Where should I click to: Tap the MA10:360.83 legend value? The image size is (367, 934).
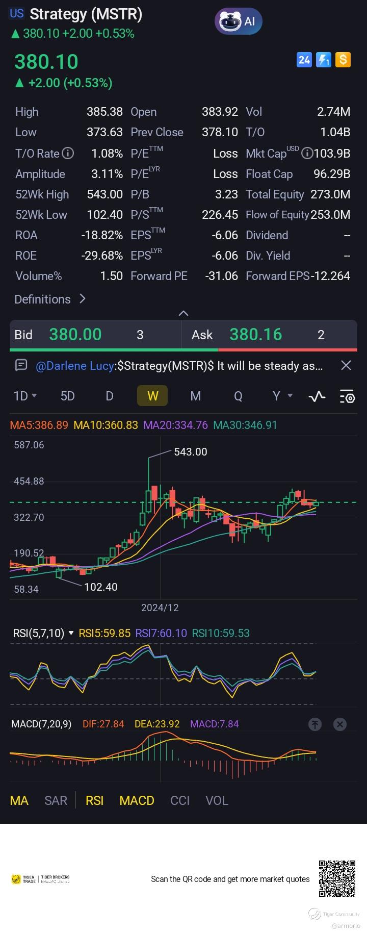point(106,425)
